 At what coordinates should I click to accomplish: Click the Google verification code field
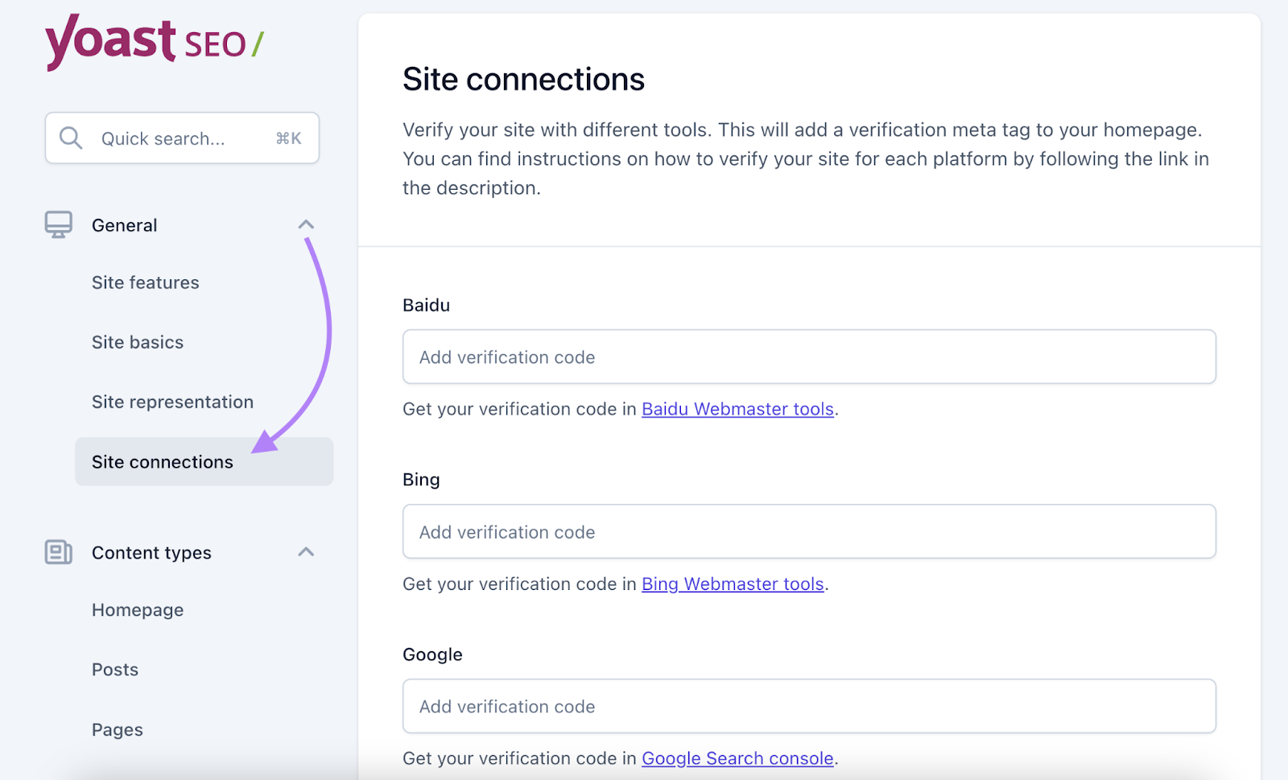click(808, 706)
